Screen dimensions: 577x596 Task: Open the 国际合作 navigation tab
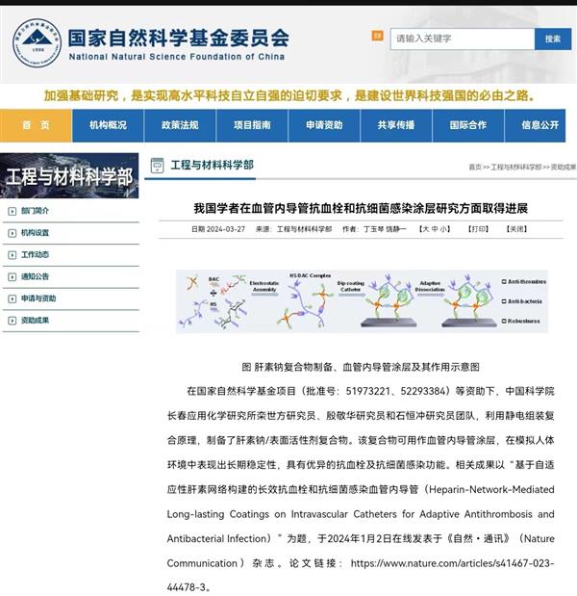tap(467, 125)
